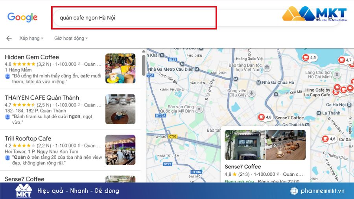Image resolution: width=354 pixels, height=199 pixels.
Task: Click the back arrow icon
Action: (x=9, y=38)
